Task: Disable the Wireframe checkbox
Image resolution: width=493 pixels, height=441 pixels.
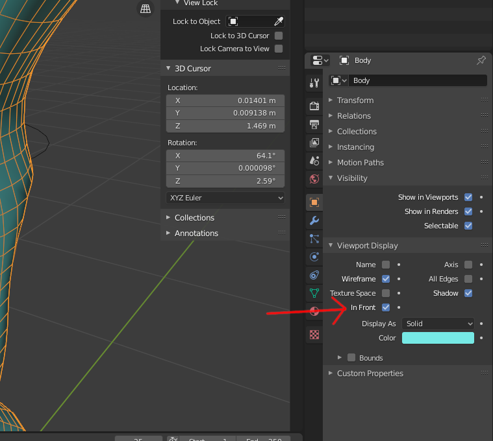Action: [386, 279]
